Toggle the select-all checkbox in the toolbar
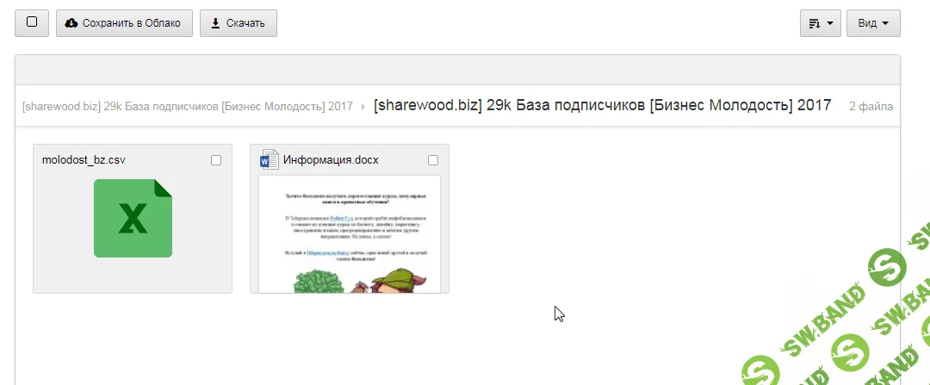 click(x=32, y=22)
